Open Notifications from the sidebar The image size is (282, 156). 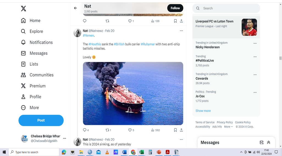pos(41,42)
